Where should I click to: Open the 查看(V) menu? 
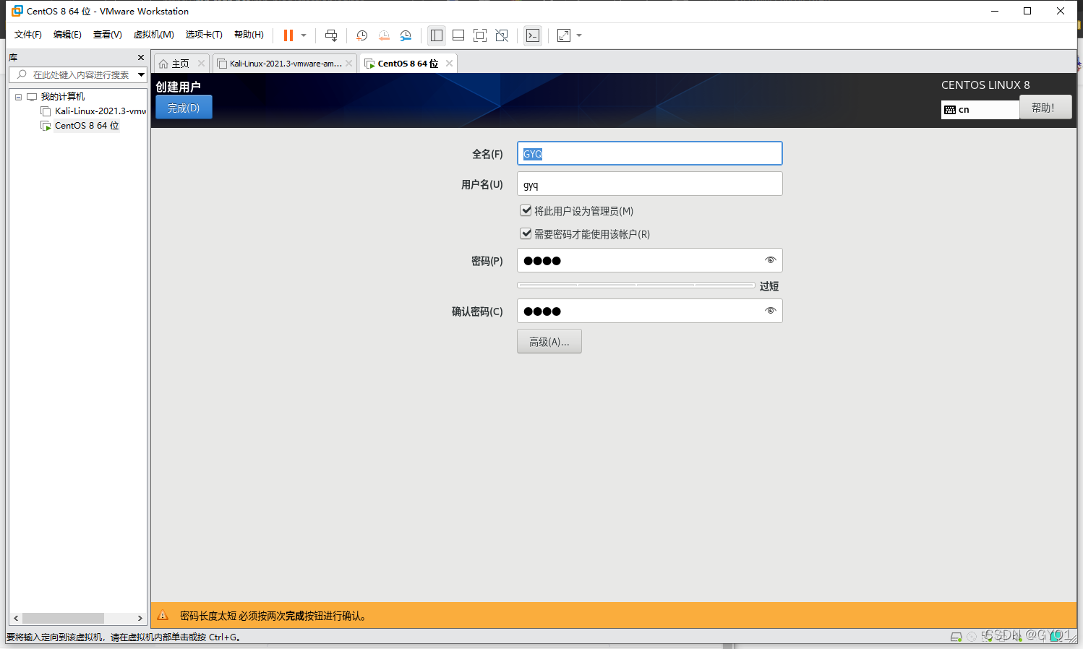pyautogui.click(x=108, y=35)
